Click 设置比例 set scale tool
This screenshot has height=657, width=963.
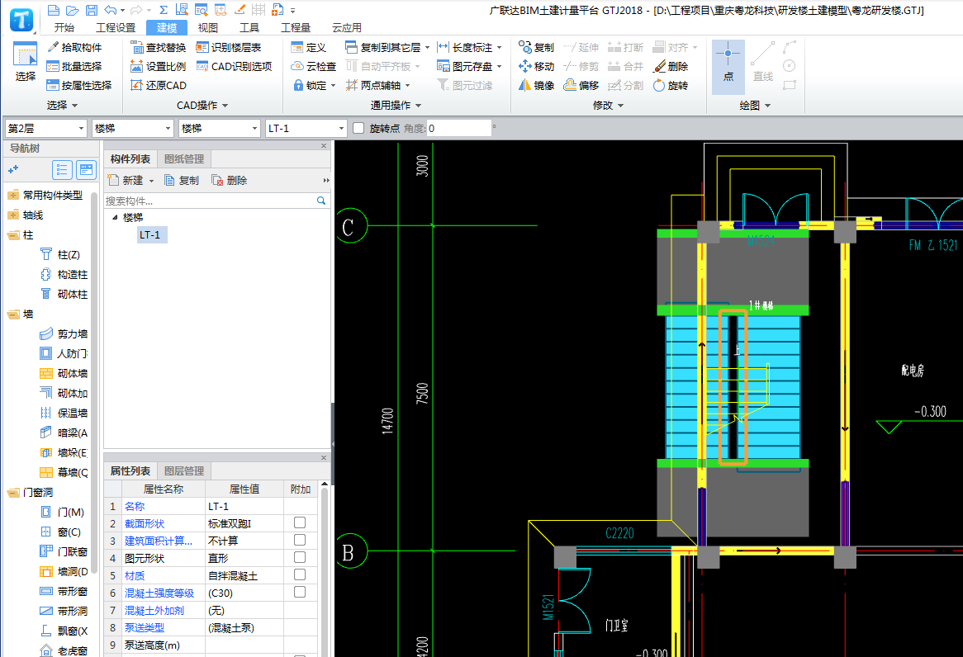point(159,66)
